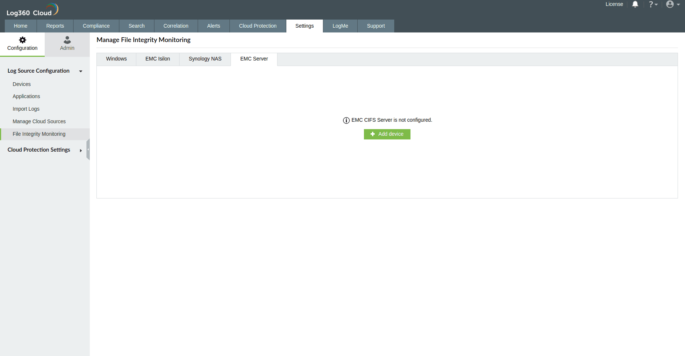Screen dimensions: 685x356
Task: Open Import Logs from the sidebar
Action: 26,109
